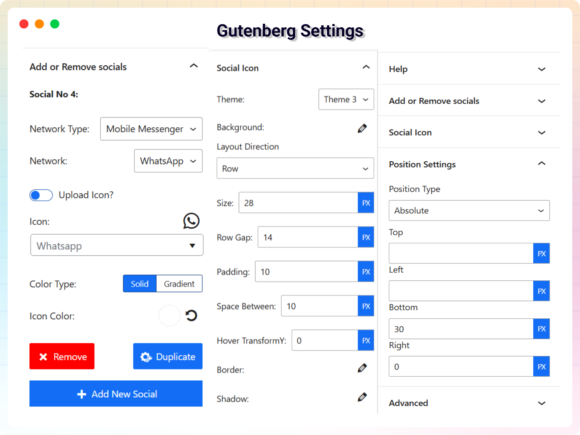The width and height of the screenshot is (580, 435).
Task: Open the Theme 3 dropdown
Action: pyautogui.click(x=346, y=99)
